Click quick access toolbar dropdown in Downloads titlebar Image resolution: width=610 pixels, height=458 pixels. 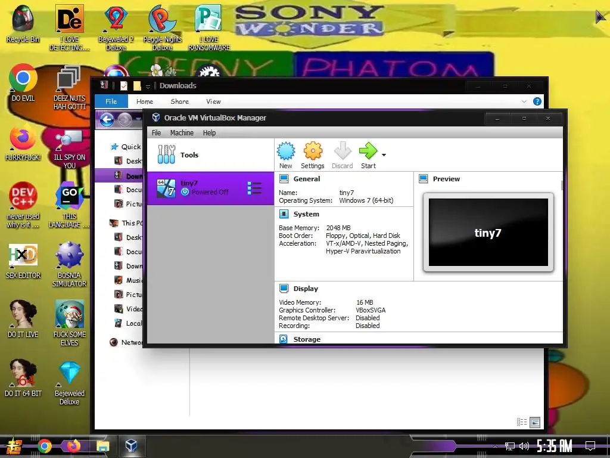[148, 86]
